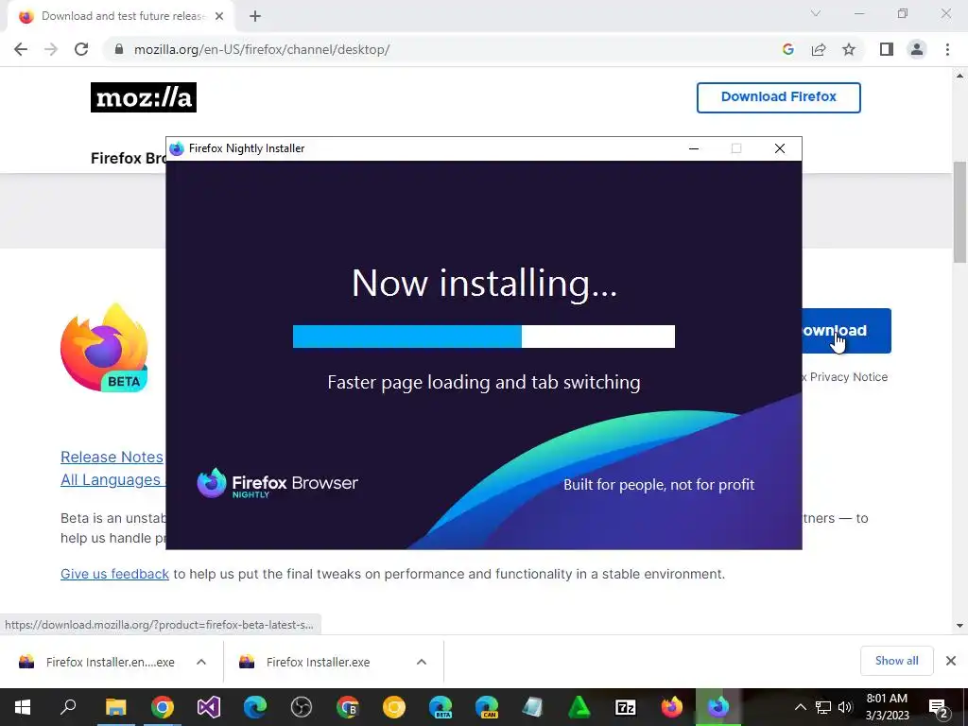Open the Chrome side panel
Image resolution: width=968 pixels, height=726 pixels.
click(887, 49)
